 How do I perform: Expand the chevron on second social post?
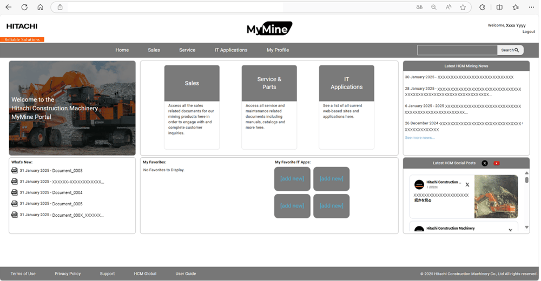tap(510, 230)
